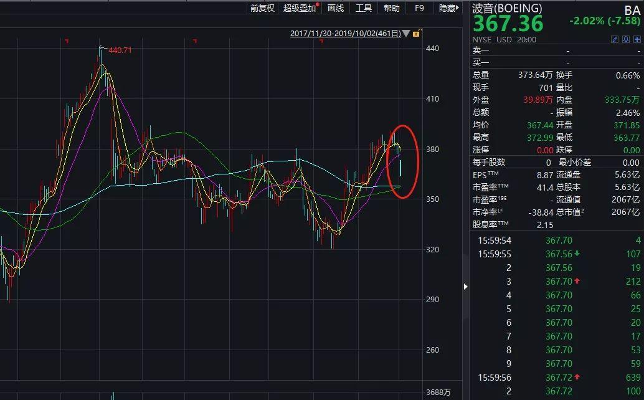This screenshot has height=400, width=644.
Task: Set a price alert via bell icon
Action: click(x=625, y=39)
